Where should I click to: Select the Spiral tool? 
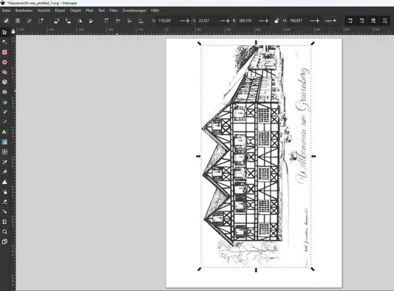pos(4,92)
